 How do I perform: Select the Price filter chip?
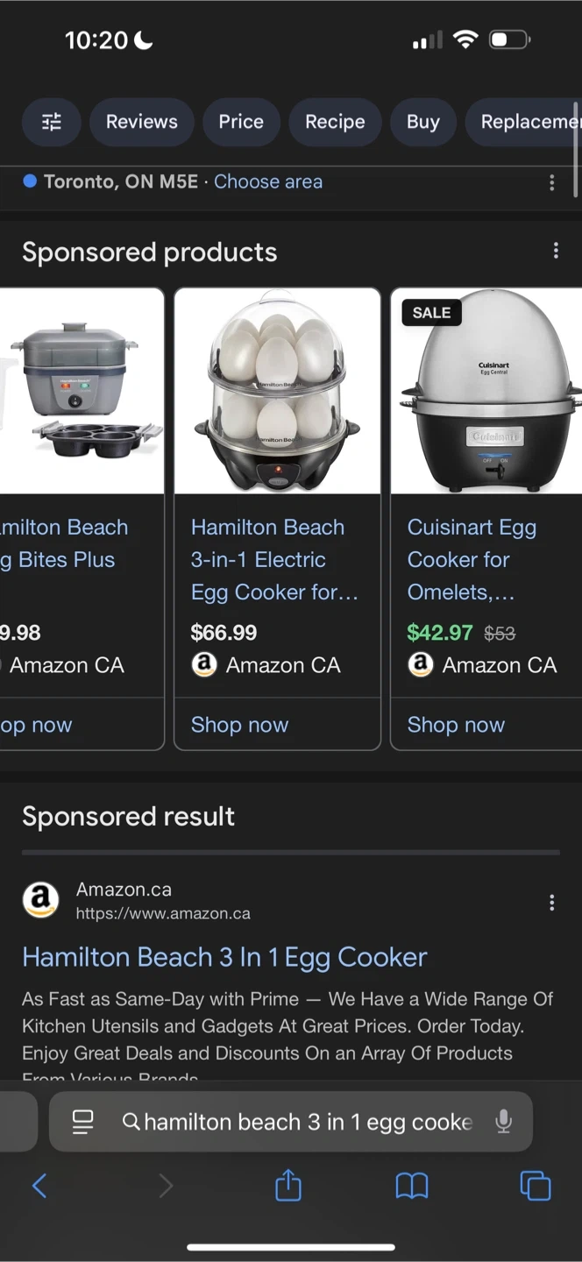tap(241, 122)
